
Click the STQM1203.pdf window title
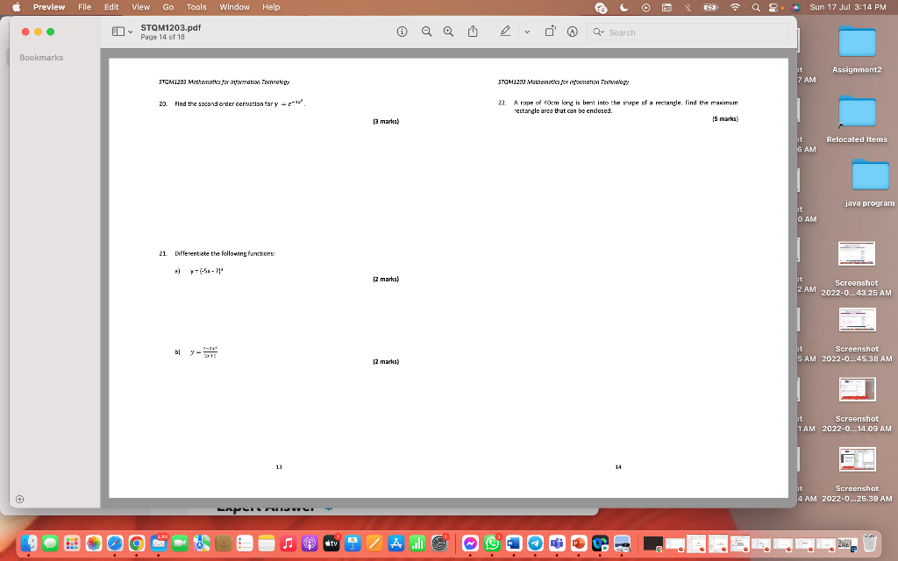tap(171, 27)
